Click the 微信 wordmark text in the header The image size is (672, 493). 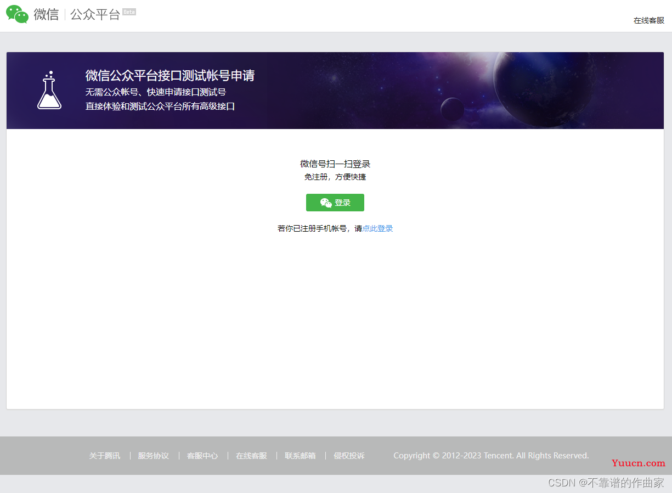click(46, 15)
